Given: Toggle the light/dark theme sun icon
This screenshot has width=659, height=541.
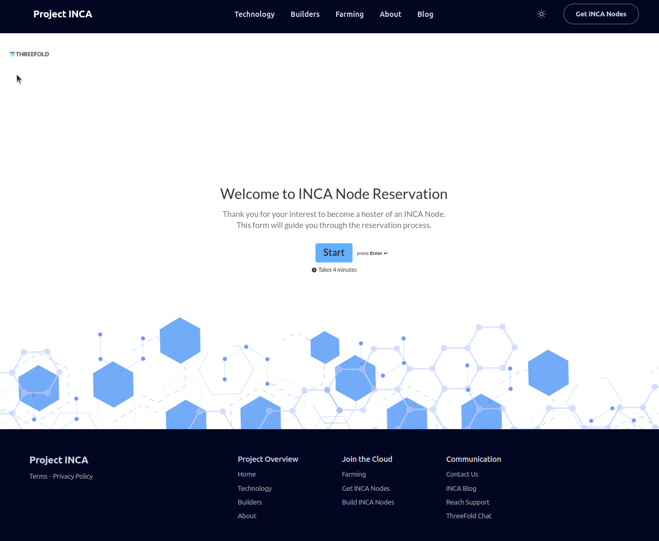Looking at the screenshot, I should pyautogui.click(x=541, y=14).
